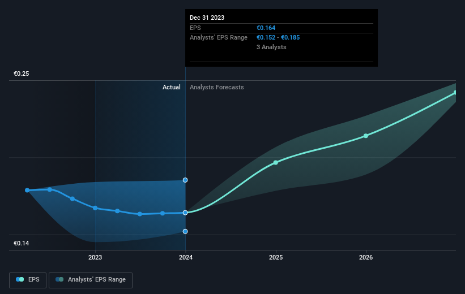Click the last forecast point at the far right end of the line
This screenshot has width=465, height=294.
pyautogui.click(x=455, y=93)
